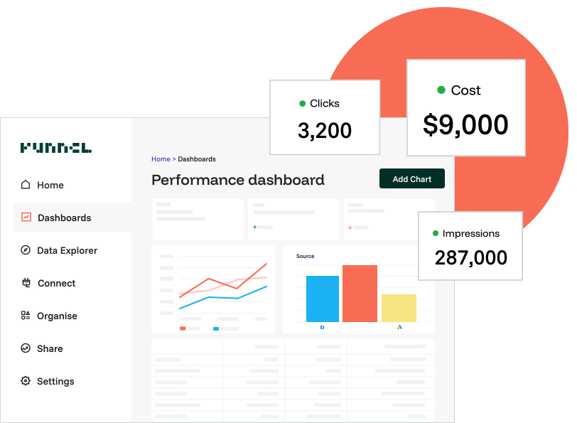Image resolution: width=577 pixels, height=423 pixels.
Task: Click the Google Ads icon under yellow bar
Action: (x=399, y=327)
